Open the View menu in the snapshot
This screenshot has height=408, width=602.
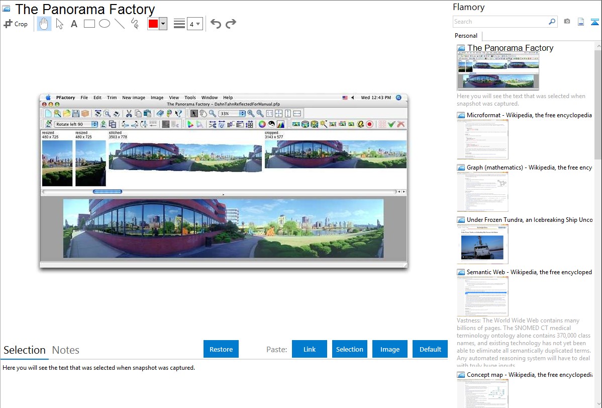[174, 98]
